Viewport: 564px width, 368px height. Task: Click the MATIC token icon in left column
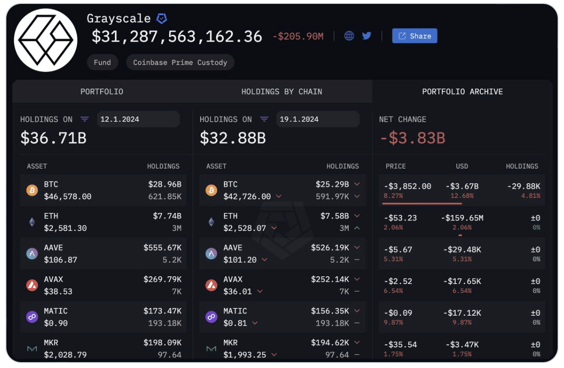click(x=32, y=317)
